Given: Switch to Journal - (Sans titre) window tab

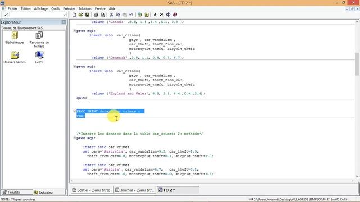Looking at the screenshot, I should pos(135,190).
